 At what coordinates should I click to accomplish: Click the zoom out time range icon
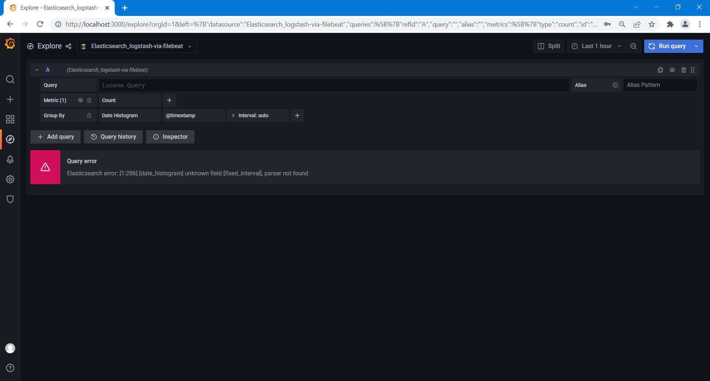click(x=633, y=46)
